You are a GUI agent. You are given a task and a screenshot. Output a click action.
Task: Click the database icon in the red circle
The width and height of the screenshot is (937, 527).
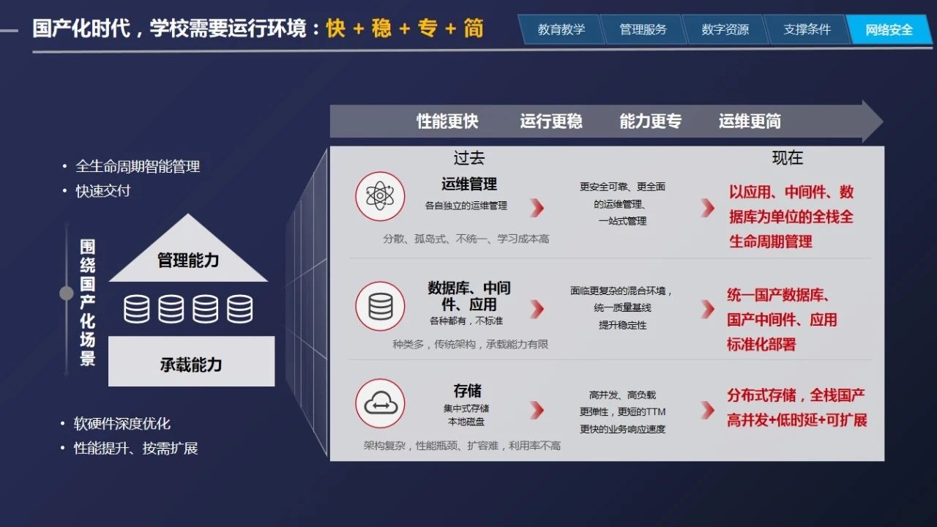tap(380, 306)
